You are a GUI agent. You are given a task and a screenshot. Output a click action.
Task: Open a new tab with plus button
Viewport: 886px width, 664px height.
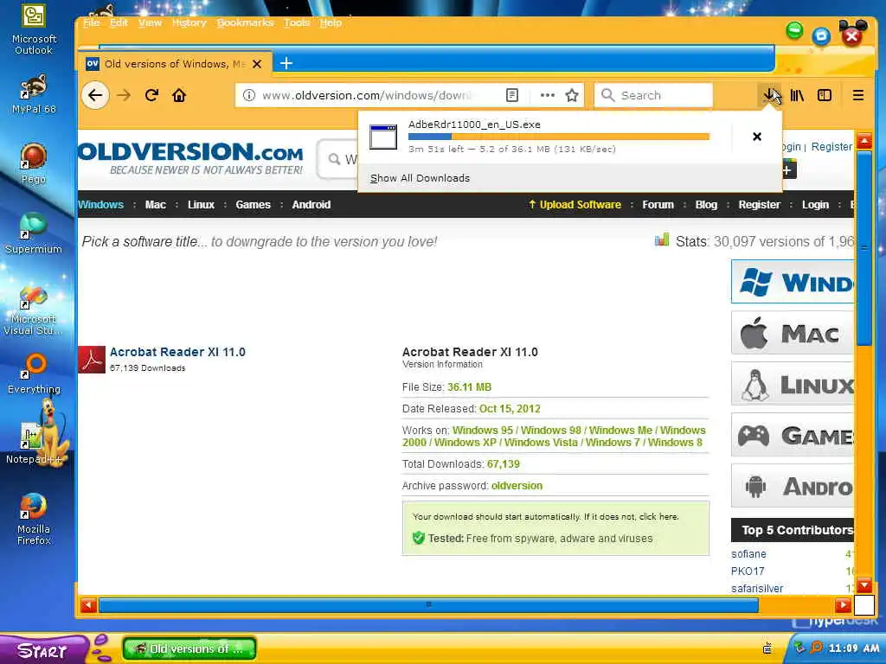click(x=286, y=63)
